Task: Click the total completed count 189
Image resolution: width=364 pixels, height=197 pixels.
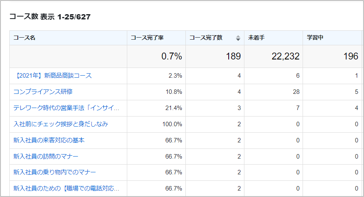Action: coord(233,56)
